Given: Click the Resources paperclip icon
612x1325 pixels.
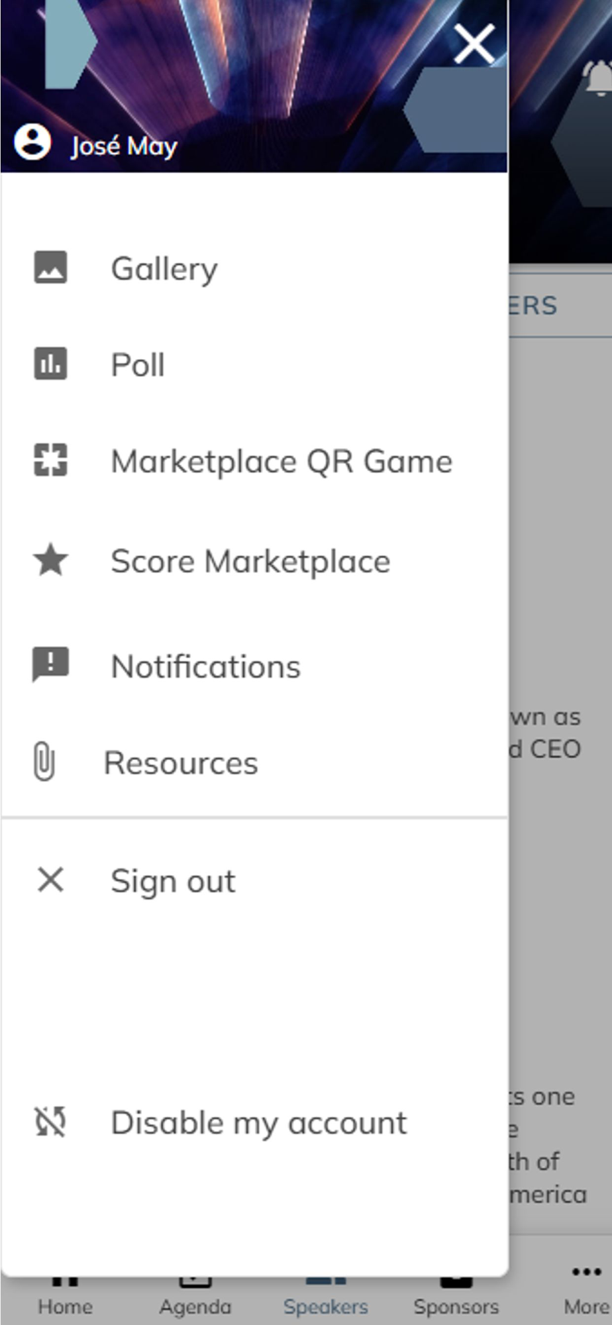Looking at the screenshot, I should (x=44, y=762).
